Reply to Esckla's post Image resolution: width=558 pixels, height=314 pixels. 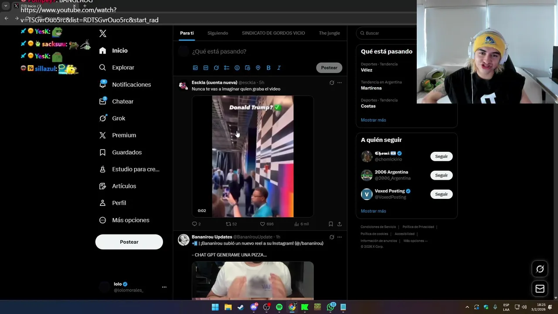(196, 224)
